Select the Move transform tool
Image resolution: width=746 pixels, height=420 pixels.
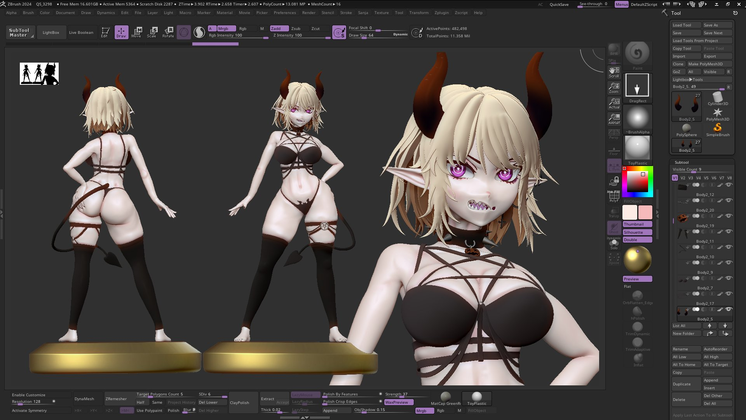[x=136, y=32]
